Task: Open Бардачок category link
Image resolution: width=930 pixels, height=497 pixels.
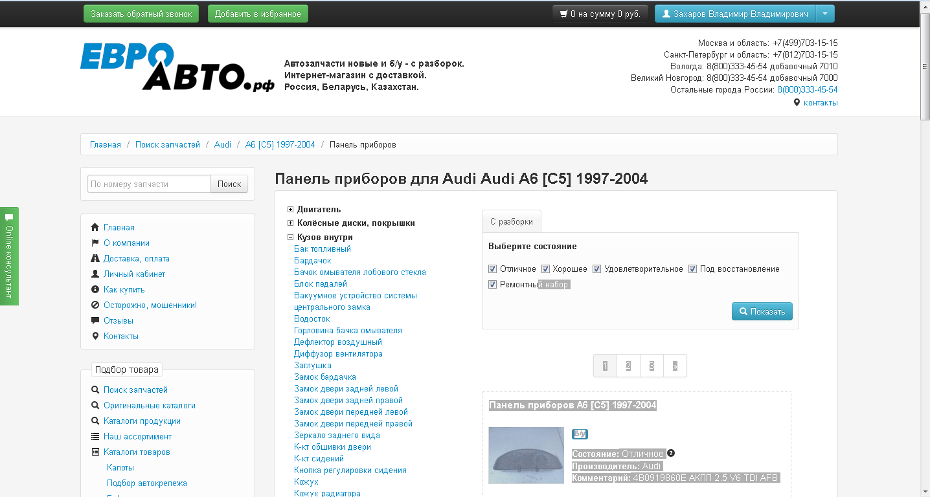Action: [313, 260]
